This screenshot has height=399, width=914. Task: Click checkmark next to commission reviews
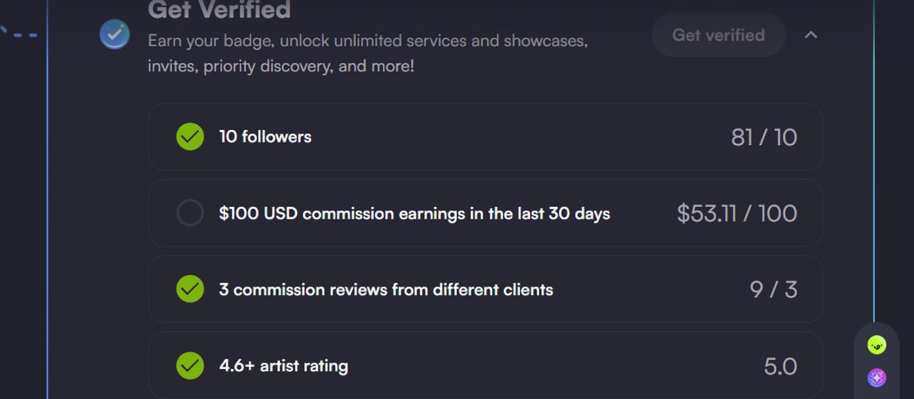[x=190, y=289]
